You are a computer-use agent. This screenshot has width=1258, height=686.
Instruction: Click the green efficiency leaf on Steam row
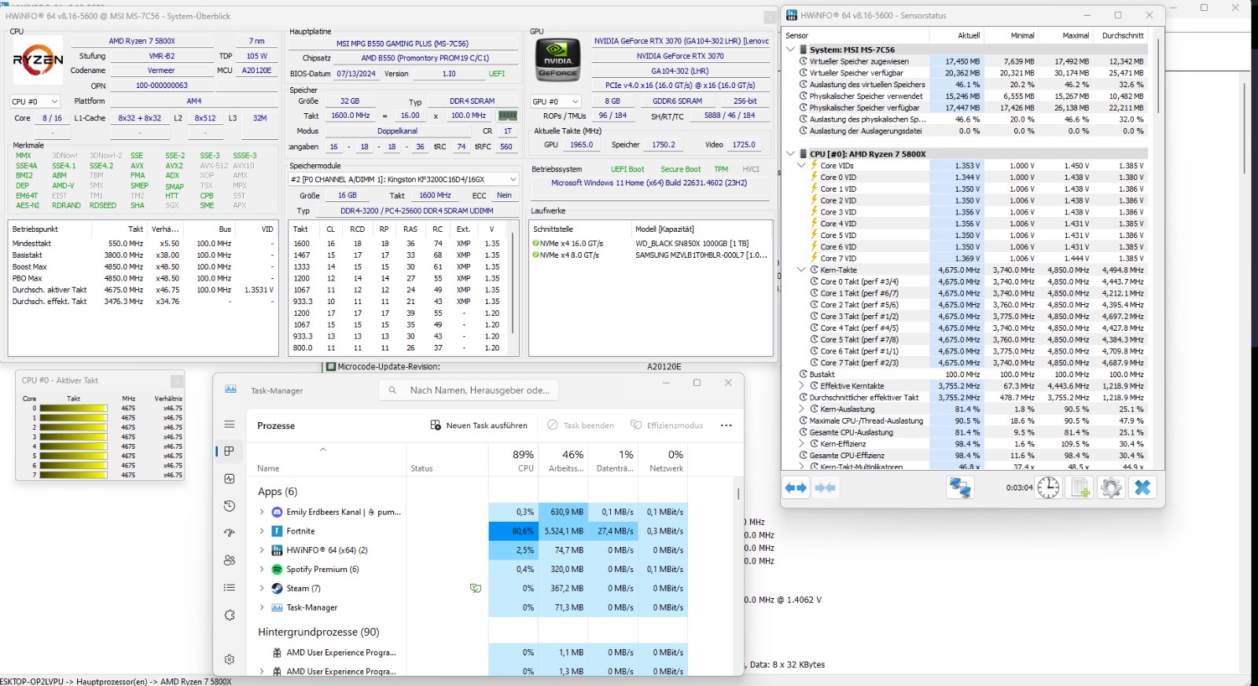coord(476,588)
